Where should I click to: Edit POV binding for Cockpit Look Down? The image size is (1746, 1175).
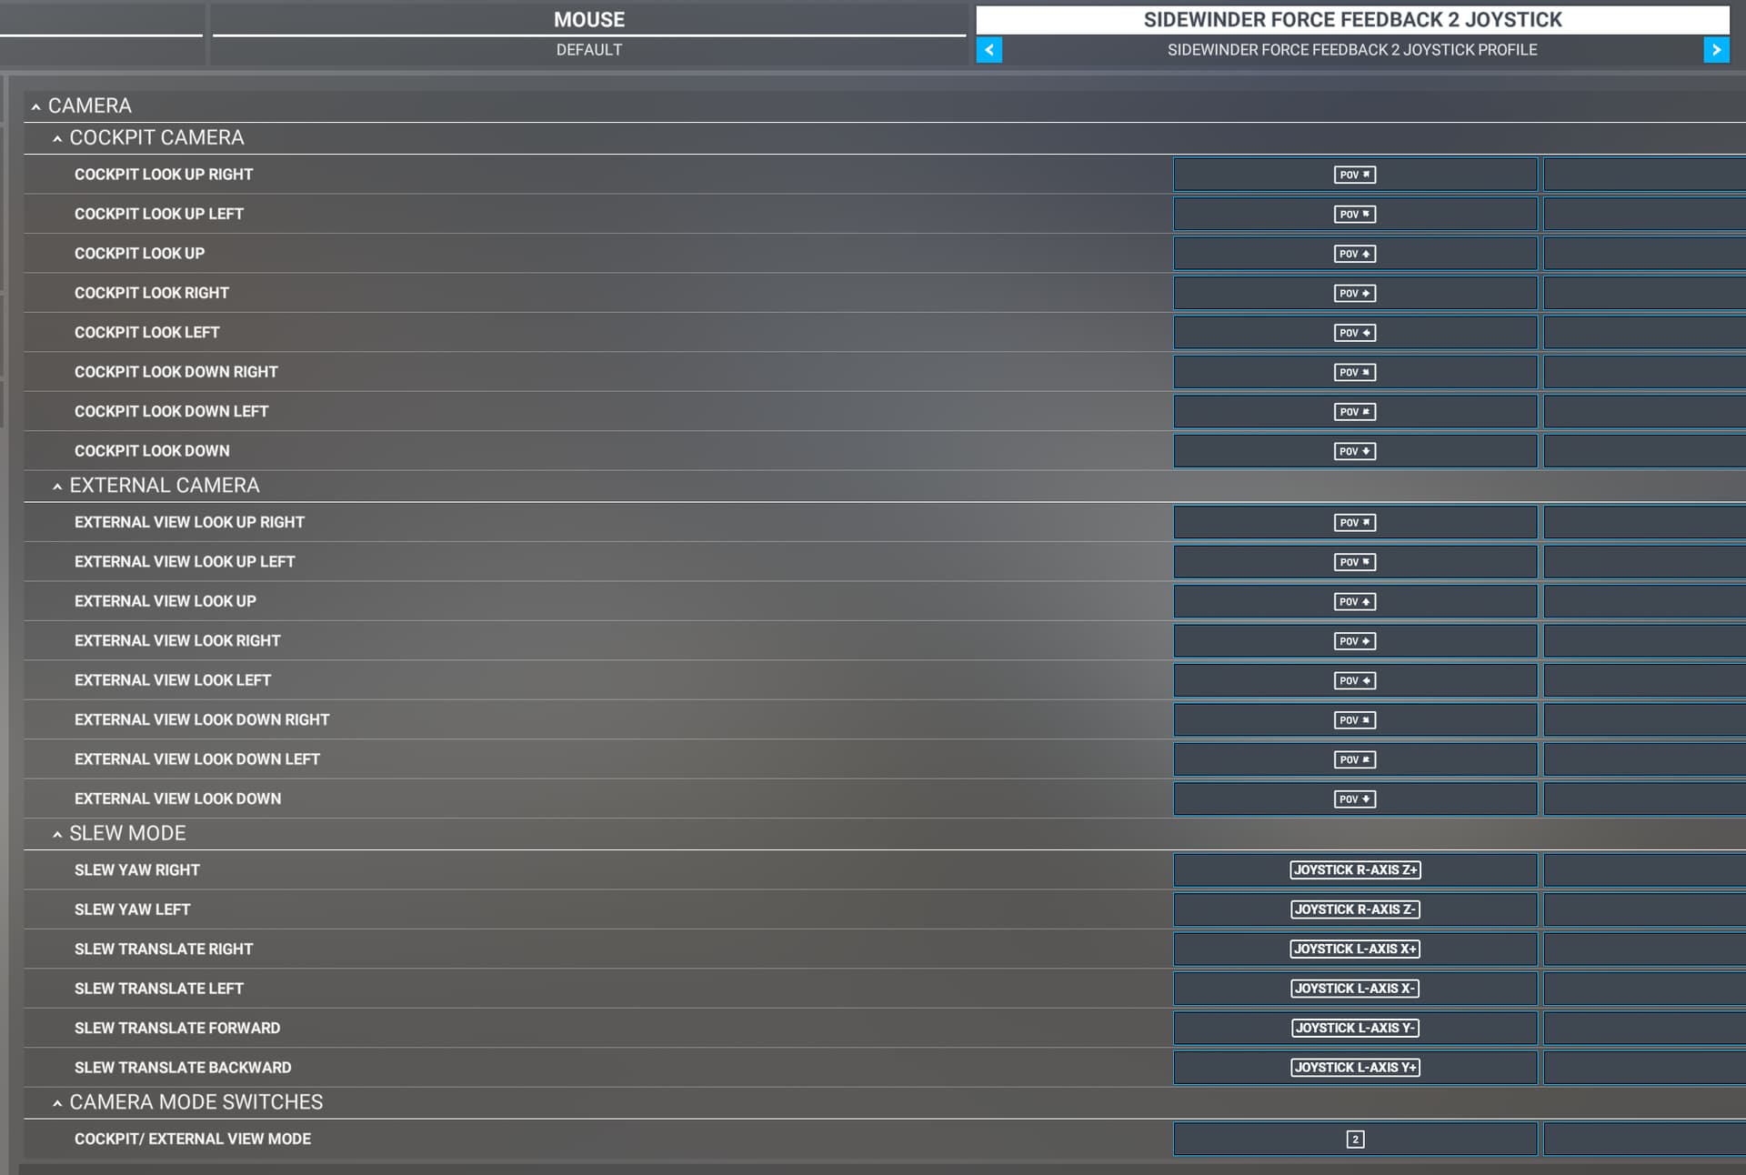1355,451
